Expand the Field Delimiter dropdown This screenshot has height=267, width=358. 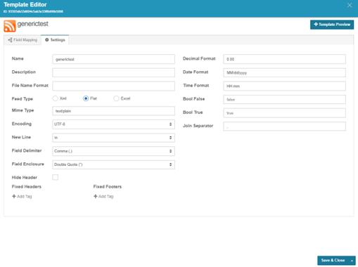pyautogui.click(x=113, y=151)
